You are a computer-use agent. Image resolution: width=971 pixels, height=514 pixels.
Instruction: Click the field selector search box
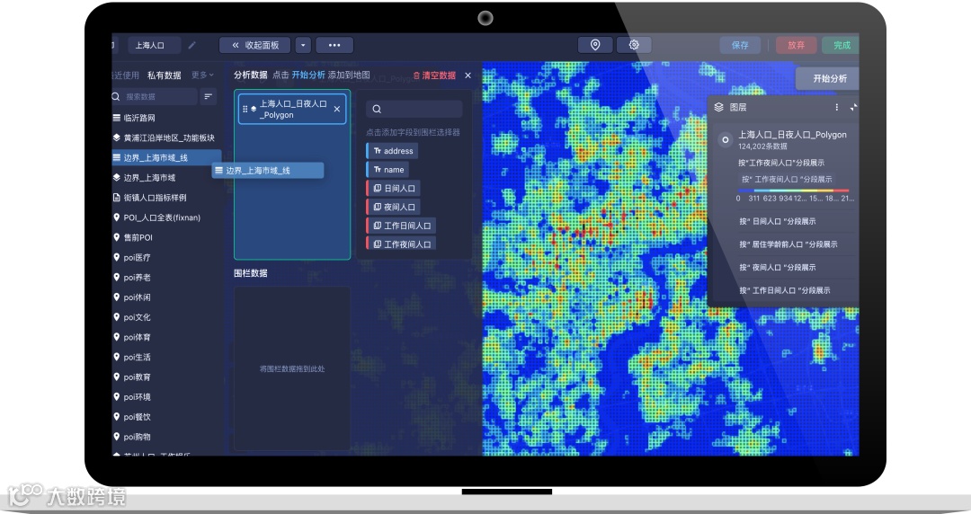pyautogui.click(x=414, y=110)
